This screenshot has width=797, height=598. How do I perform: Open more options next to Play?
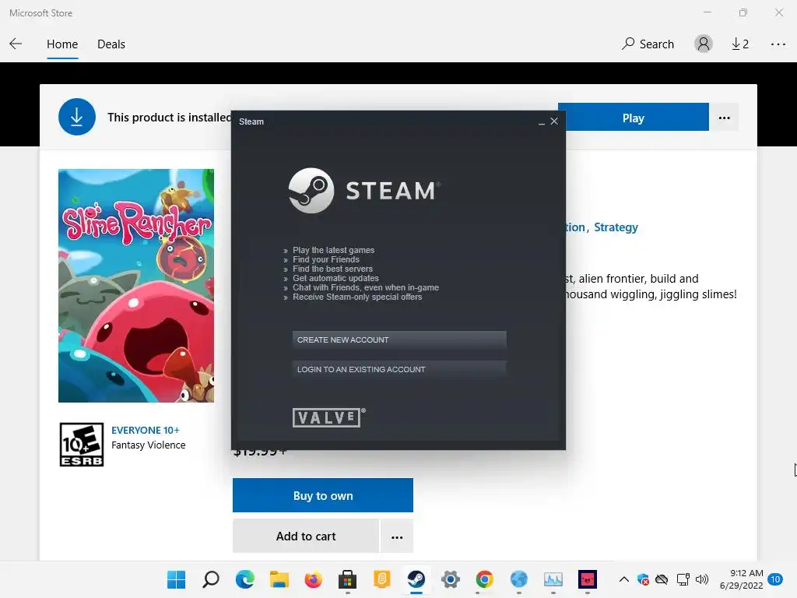(725, 118)
